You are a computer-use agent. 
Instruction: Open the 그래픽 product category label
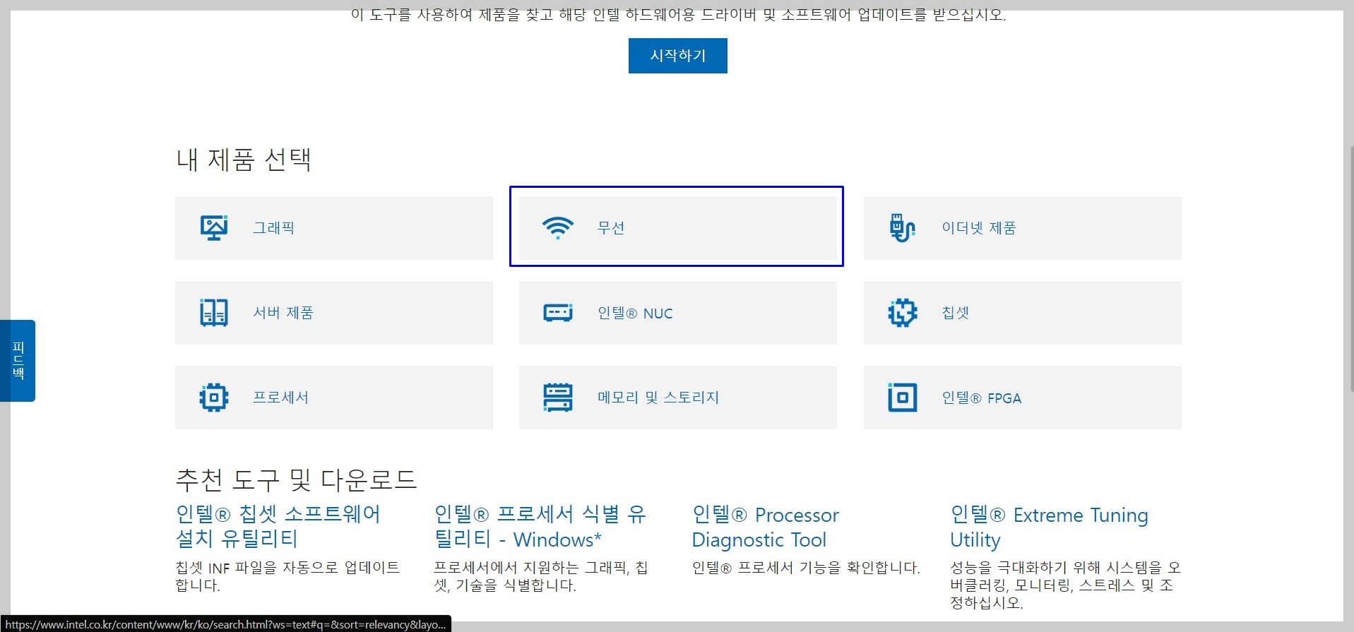pyautogui.click(x=273, y=228)
